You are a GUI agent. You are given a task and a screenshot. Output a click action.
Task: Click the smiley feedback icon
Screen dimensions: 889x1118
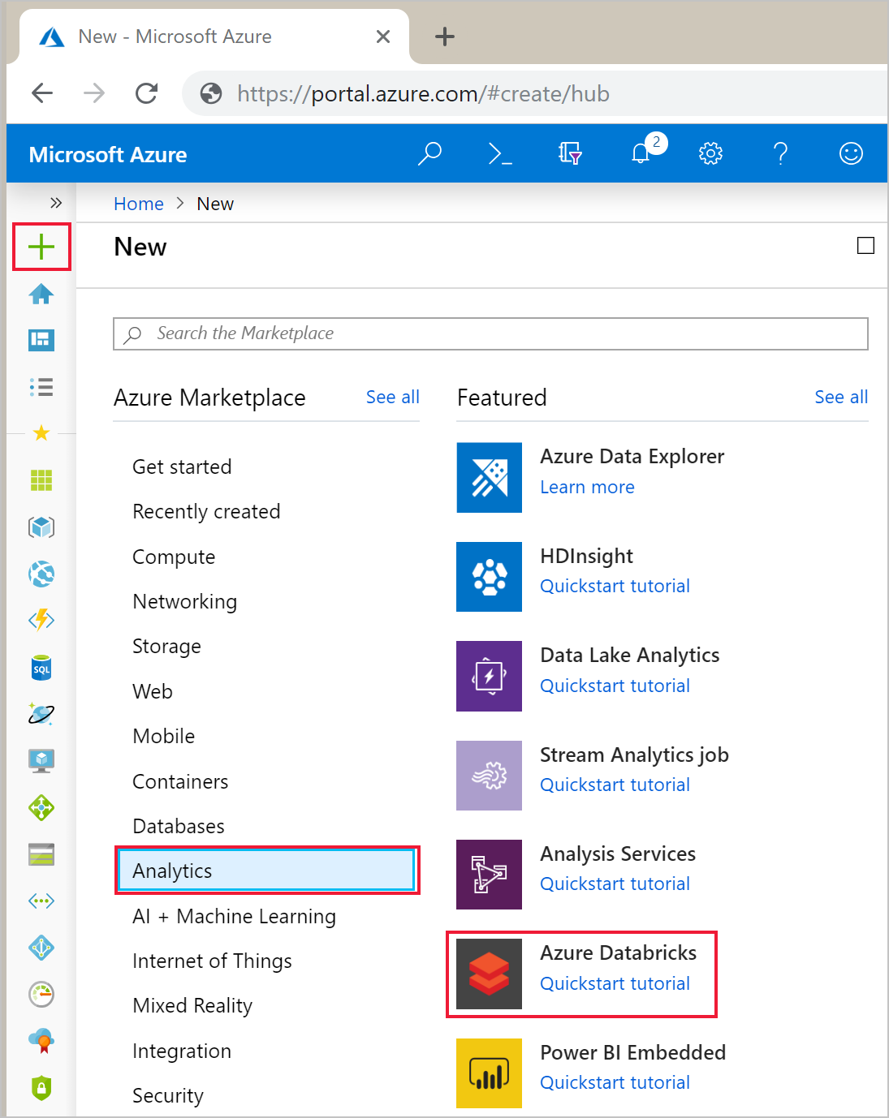[850, 153]
